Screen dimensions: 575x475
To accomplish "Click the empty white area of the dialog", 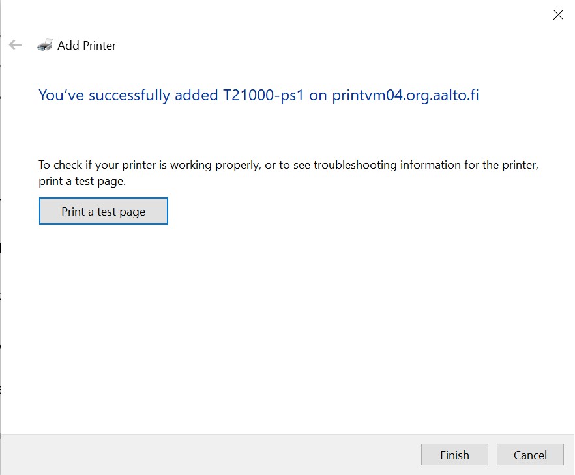I will [x=287, y=330].
